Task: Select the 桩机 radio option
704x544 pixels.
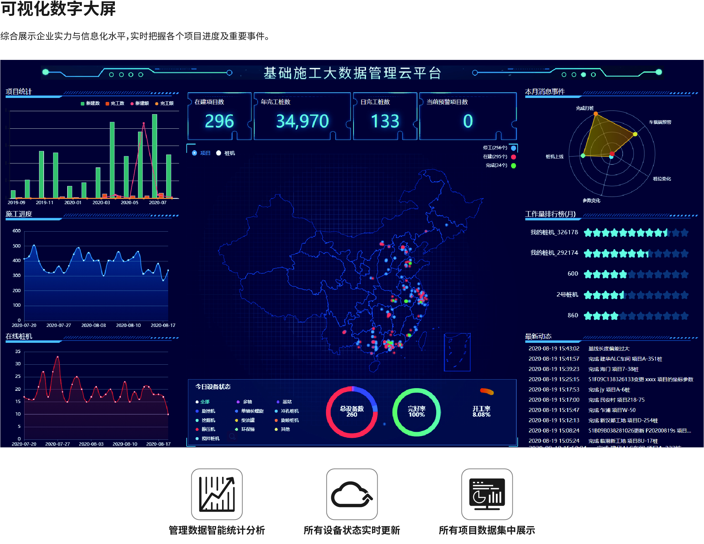Action: point(219,153)
